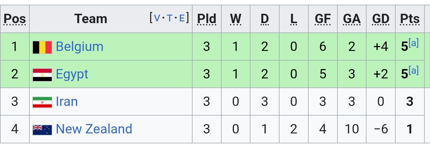The width and height of the screenshot is (430, 146).
Task: Open the Belgium team link
Action: pyautogui.click(x=80, y=47)
